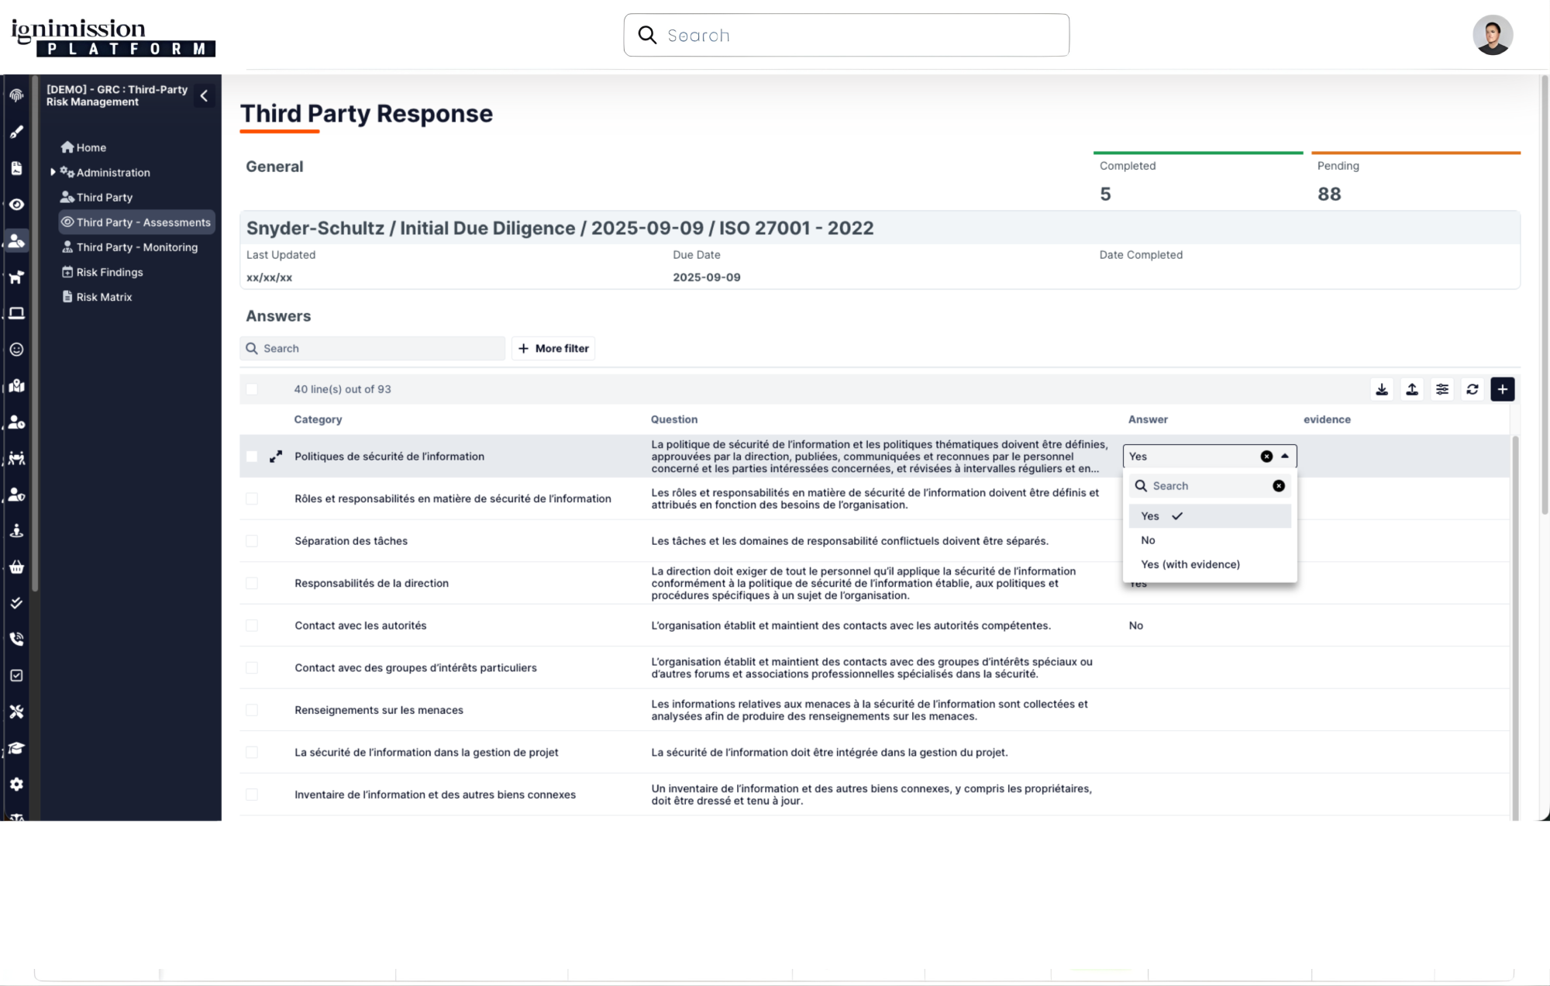
Task: Click the refresh table icon
Action: point(1472,389)
